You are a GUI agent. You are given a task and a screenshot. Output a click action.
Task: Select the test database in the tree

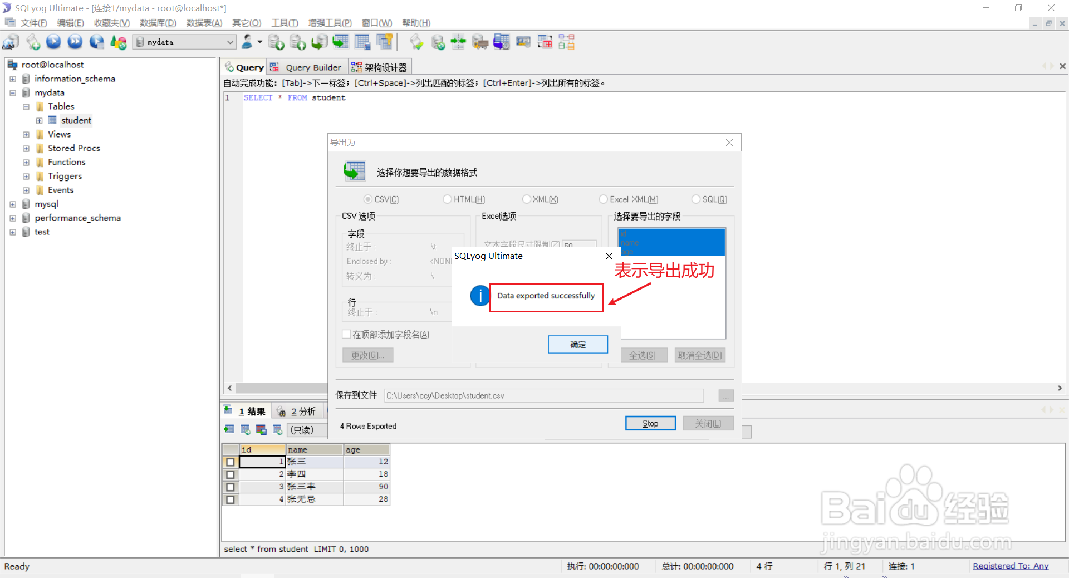pyautogui.click(x=42, y=232)
